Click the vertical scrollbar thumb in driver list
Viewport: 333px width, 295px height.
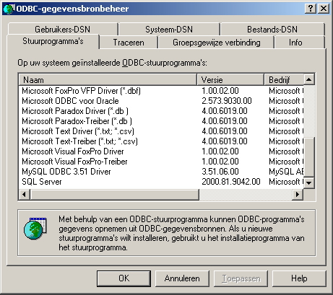(309, 157)
